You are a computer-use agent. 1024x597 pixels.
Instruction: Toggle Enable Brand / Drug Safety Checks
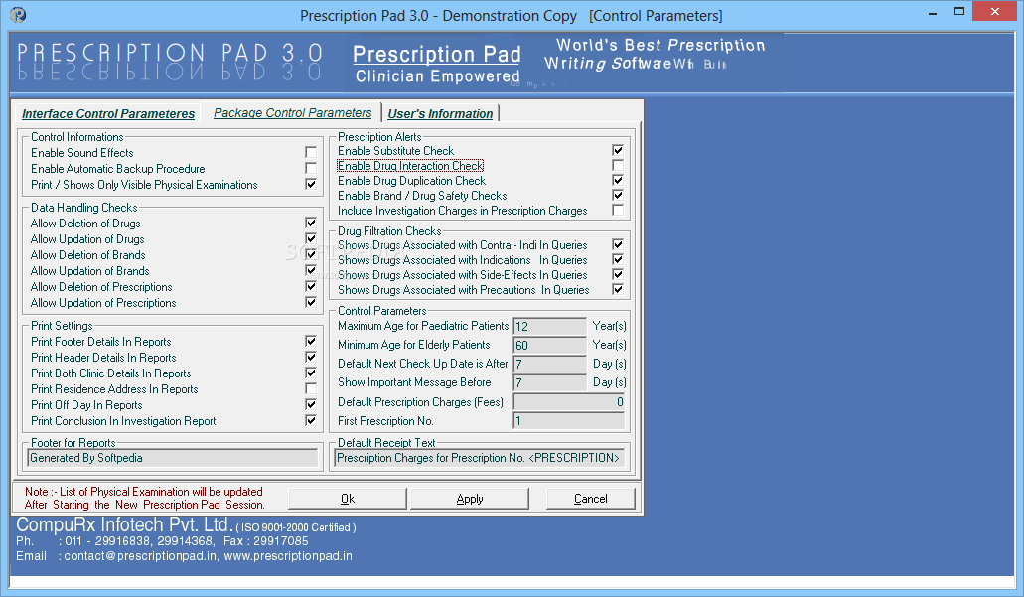(x=618, y=196)
